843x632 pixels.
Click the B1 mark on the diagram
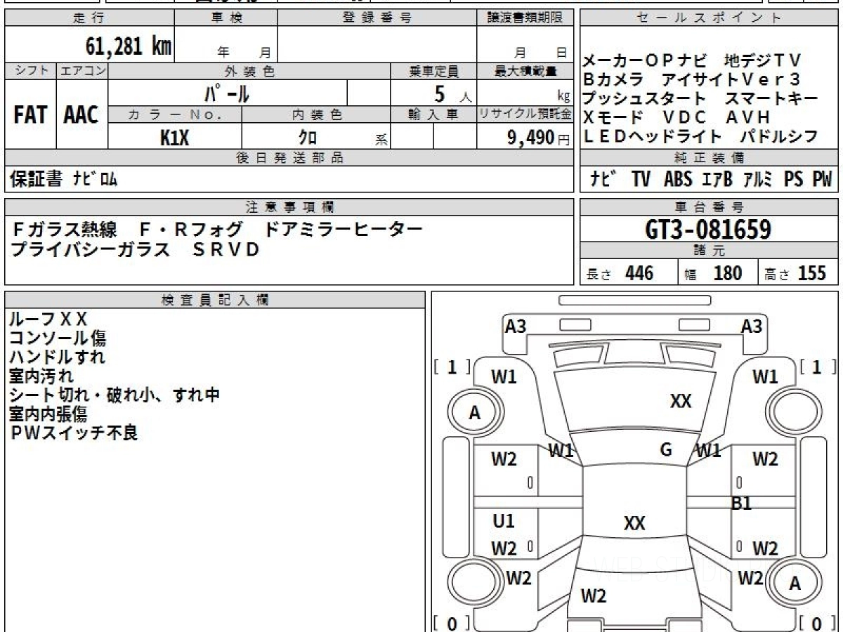(x=742, y=503)
